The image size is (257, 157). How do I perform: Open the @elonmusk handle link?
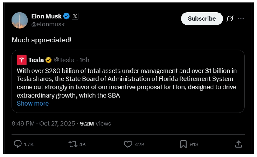click(x=48, y=24)
